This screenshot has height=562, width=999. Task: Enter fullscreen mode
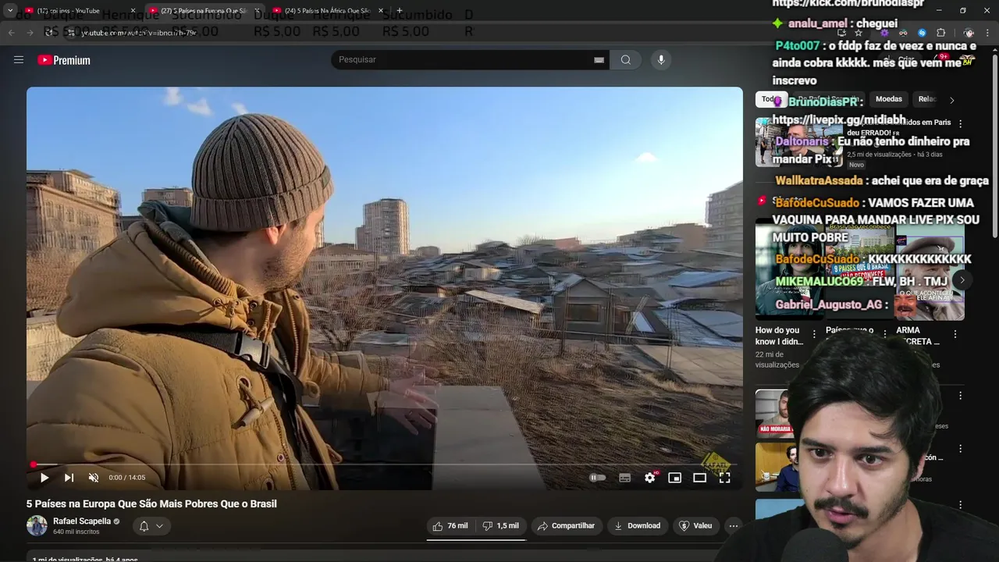(x=725, y=478)
